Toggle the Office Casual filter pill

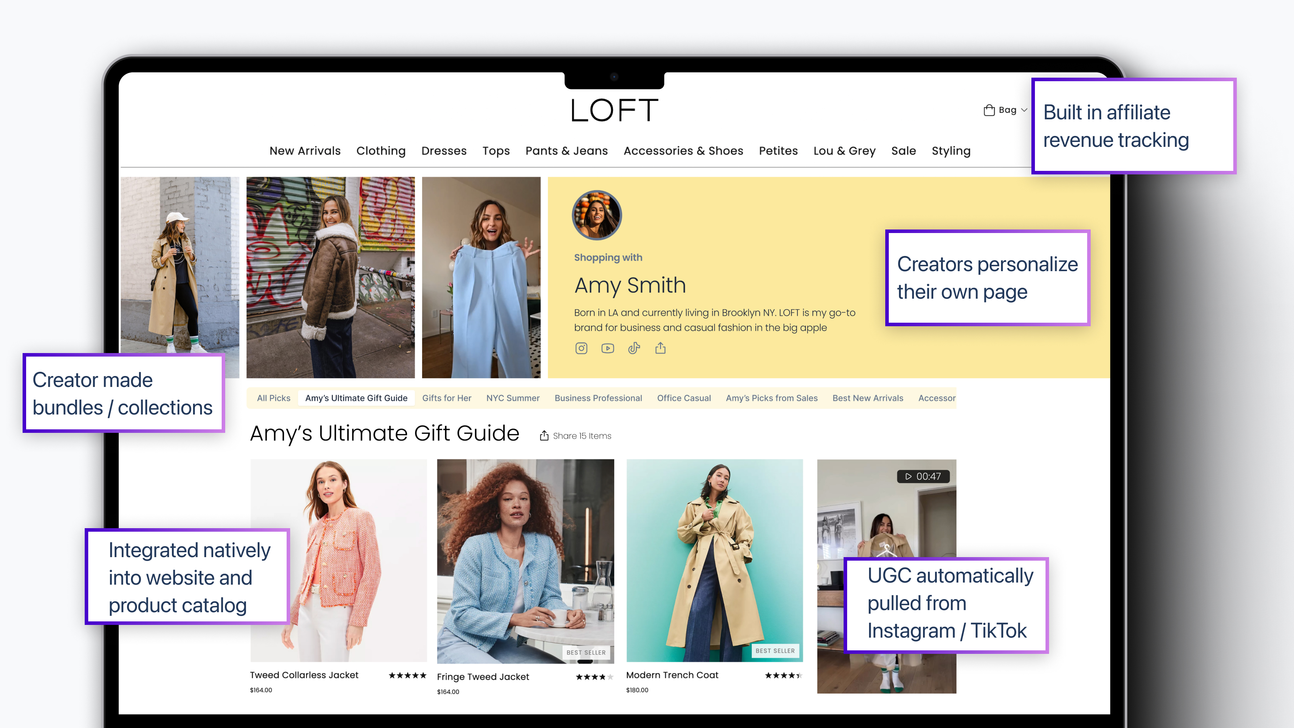pos(684,398)
